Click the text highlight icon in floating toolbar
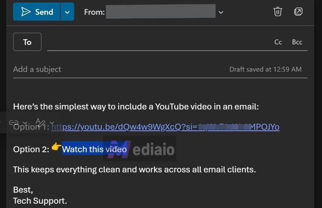Image resolution: width=322 pixels, height=208 pixels. click(40, 122)
